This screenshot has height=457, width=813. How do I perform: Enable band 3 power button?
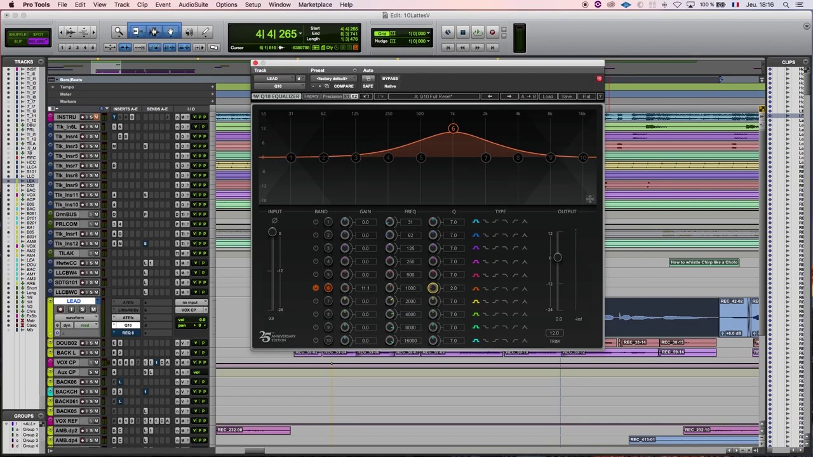[316, 248]
